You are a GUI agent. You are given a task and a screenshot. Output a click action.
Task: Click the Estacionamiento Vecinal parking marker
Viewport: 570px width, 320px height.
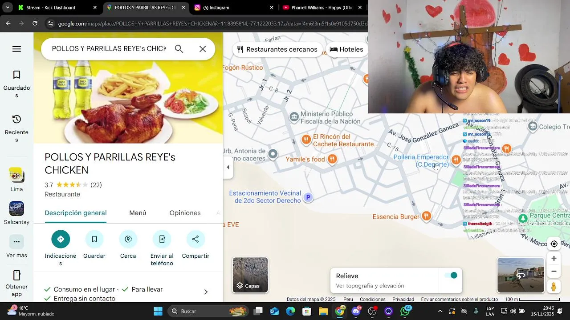click(308, 197)
